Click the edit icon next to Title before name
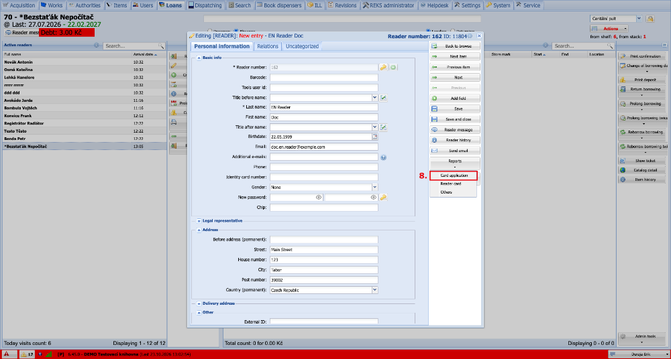The width and height of the screenshot is (671, 359). coord(383,98)
